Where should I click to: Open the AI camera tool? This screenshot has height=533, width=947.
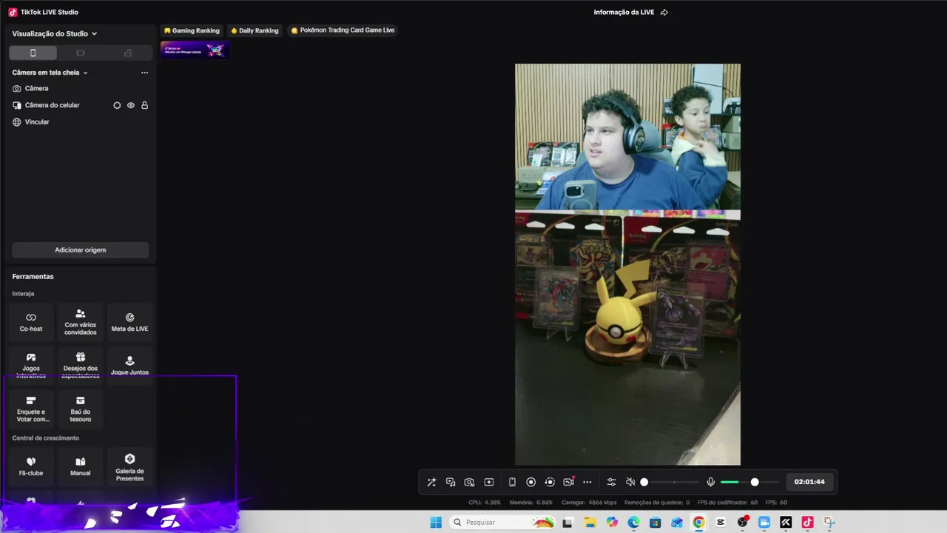pyautogui.click(x=469, y=482)
